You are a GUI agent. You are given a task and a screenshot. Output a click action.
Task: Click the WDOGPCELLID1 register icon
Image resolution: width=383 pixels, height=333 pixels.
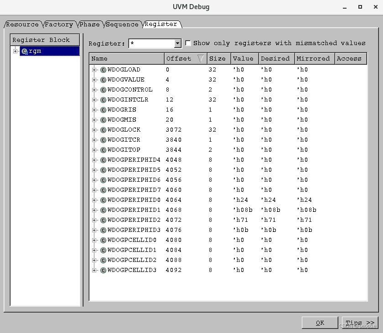click(x=103, y=250)
